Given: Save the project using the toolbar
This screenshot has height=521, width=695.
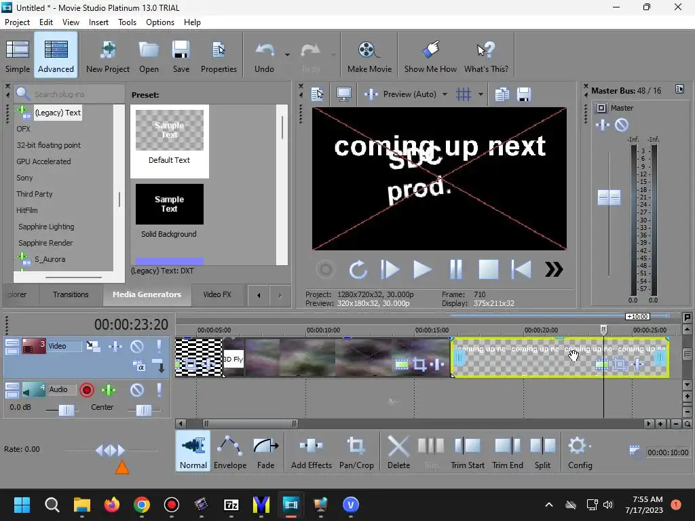Looking at the screenshot, I should (181, 56).
